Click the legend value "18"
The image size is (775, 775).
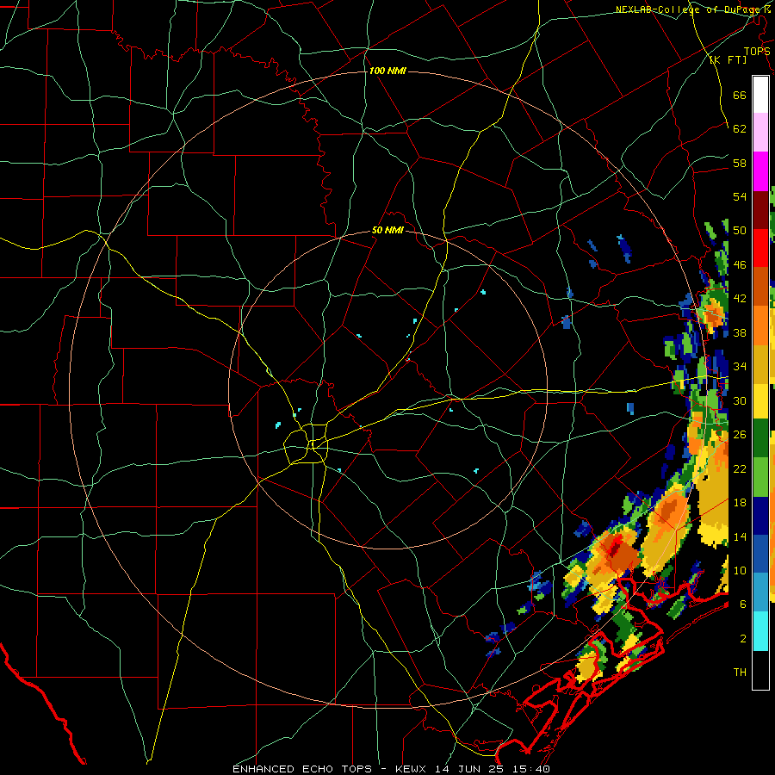pos(740,503)
